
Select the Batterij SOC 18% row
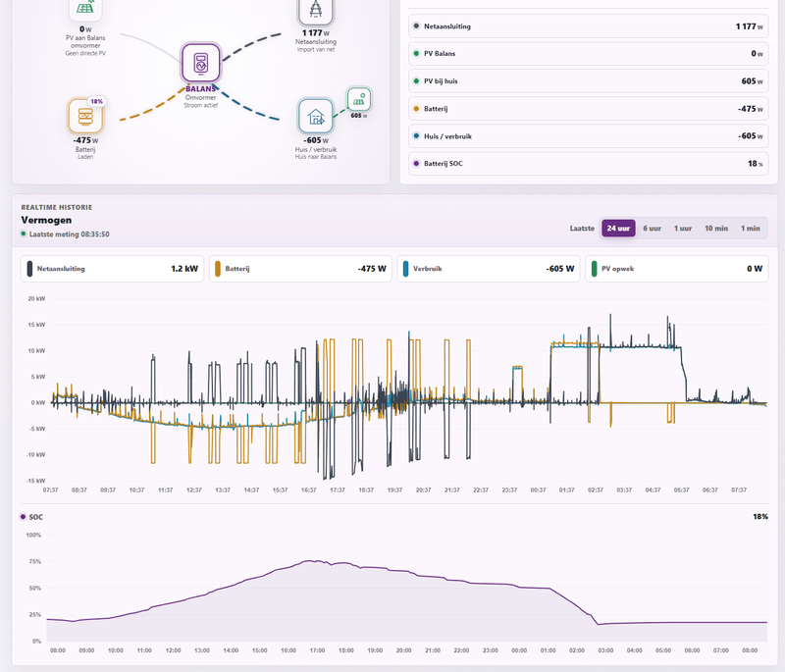(588, 164)
